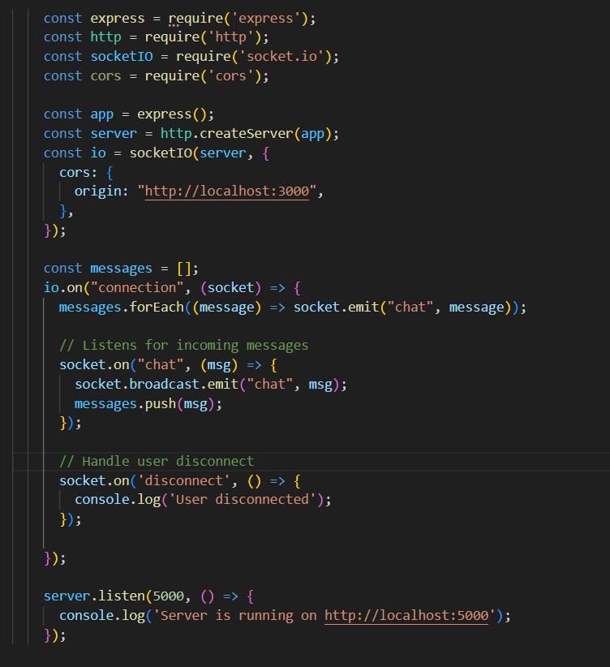Click the 5000 port argument of server.listen
The image size is (610, 667).
click(x=169, y=596)
